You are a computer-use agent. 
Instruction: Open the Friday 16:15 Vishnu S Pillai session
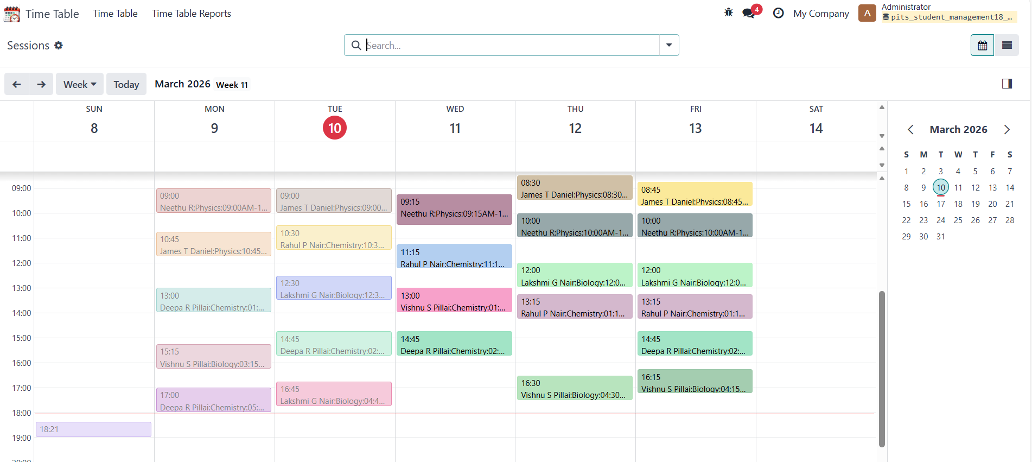tap(695, 381)
